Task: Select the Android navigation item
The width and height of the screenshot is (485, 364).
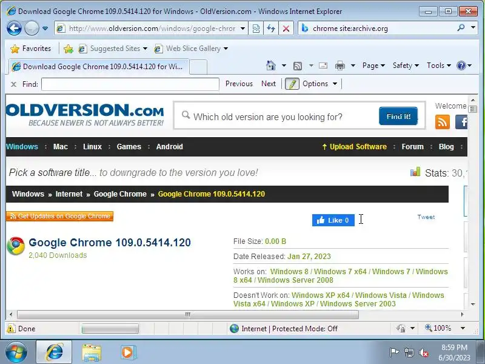Action: (x=170, y=147)
